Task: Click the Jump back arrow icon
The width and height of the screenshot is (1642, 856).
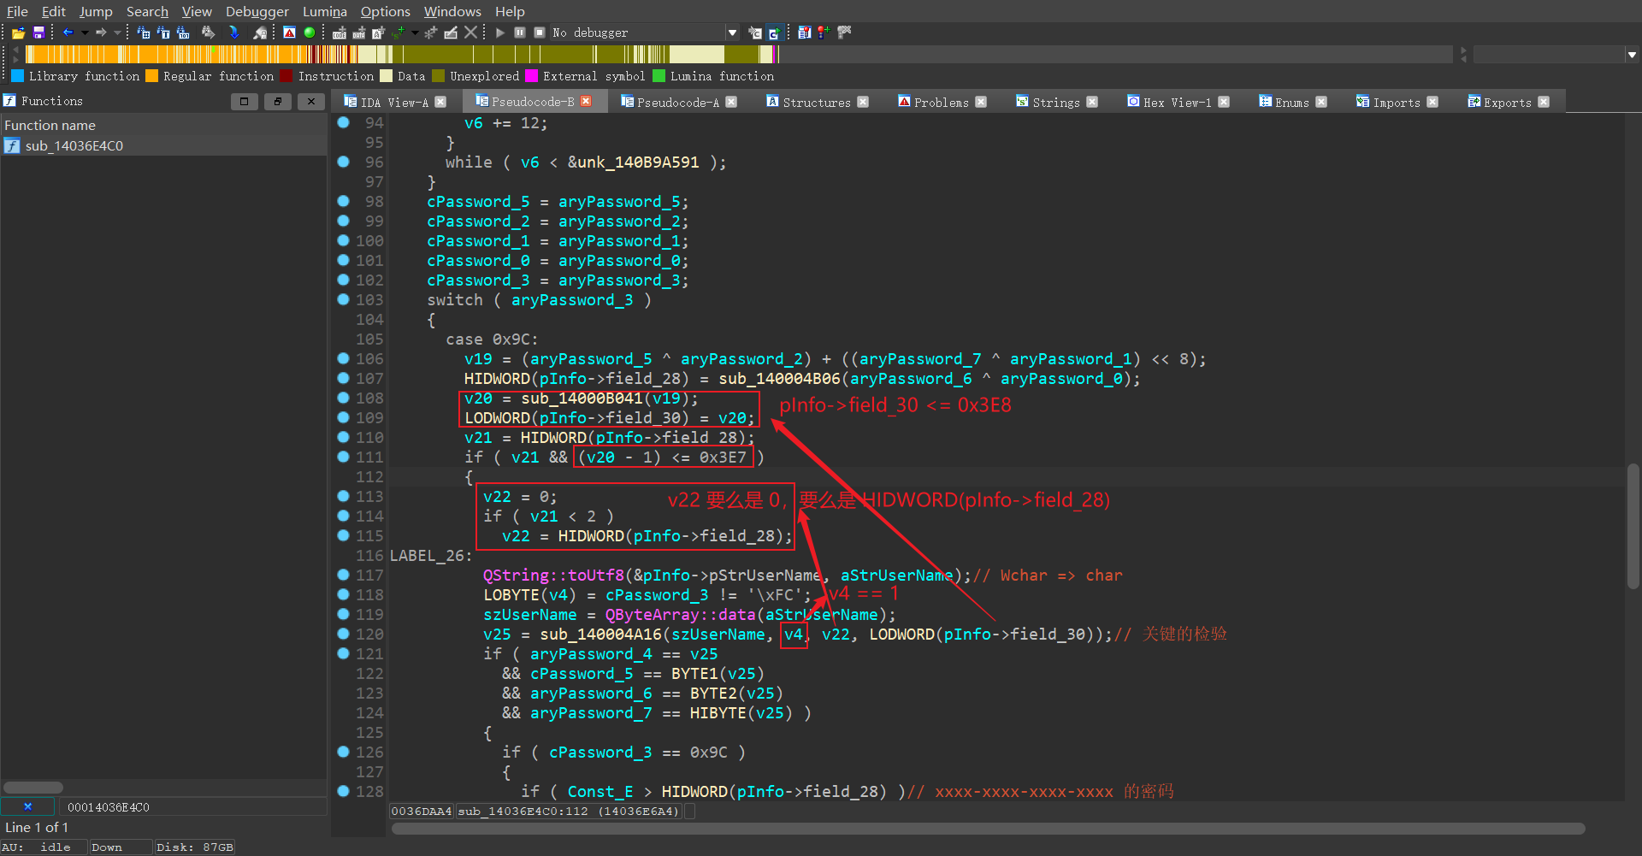Action: click(68, 32)
